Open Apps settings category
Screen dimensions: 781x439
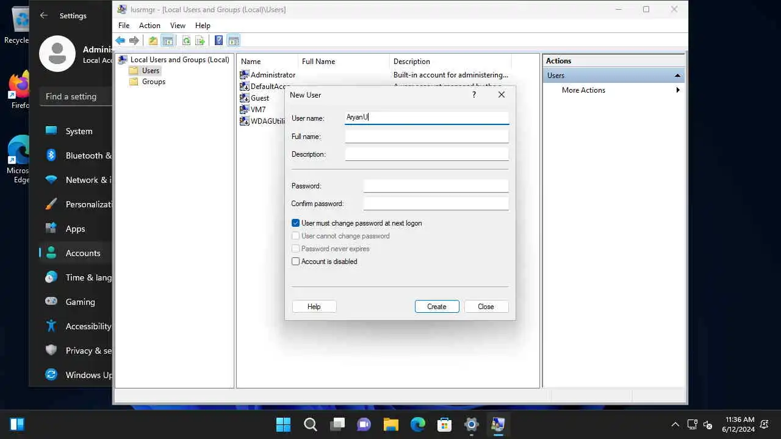pos(76,229)
